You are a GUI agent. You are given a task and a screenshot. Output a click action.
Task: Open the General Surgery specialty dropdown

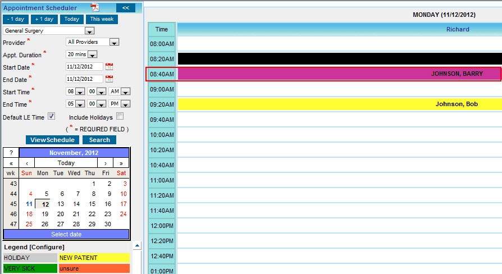coord(89,31)
